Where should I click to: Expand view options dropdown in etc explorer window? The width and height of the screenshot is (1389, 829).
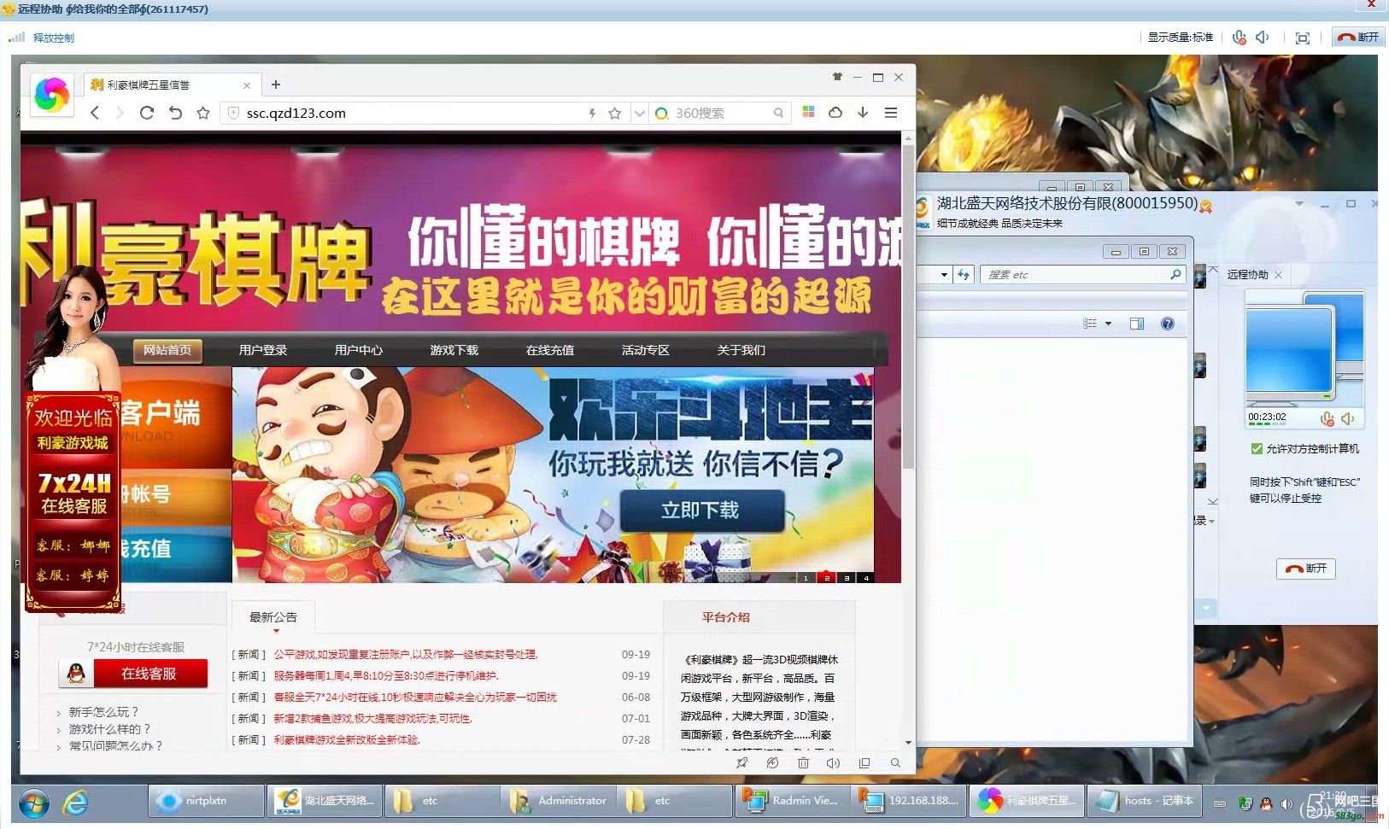(x=1108, y=324)
